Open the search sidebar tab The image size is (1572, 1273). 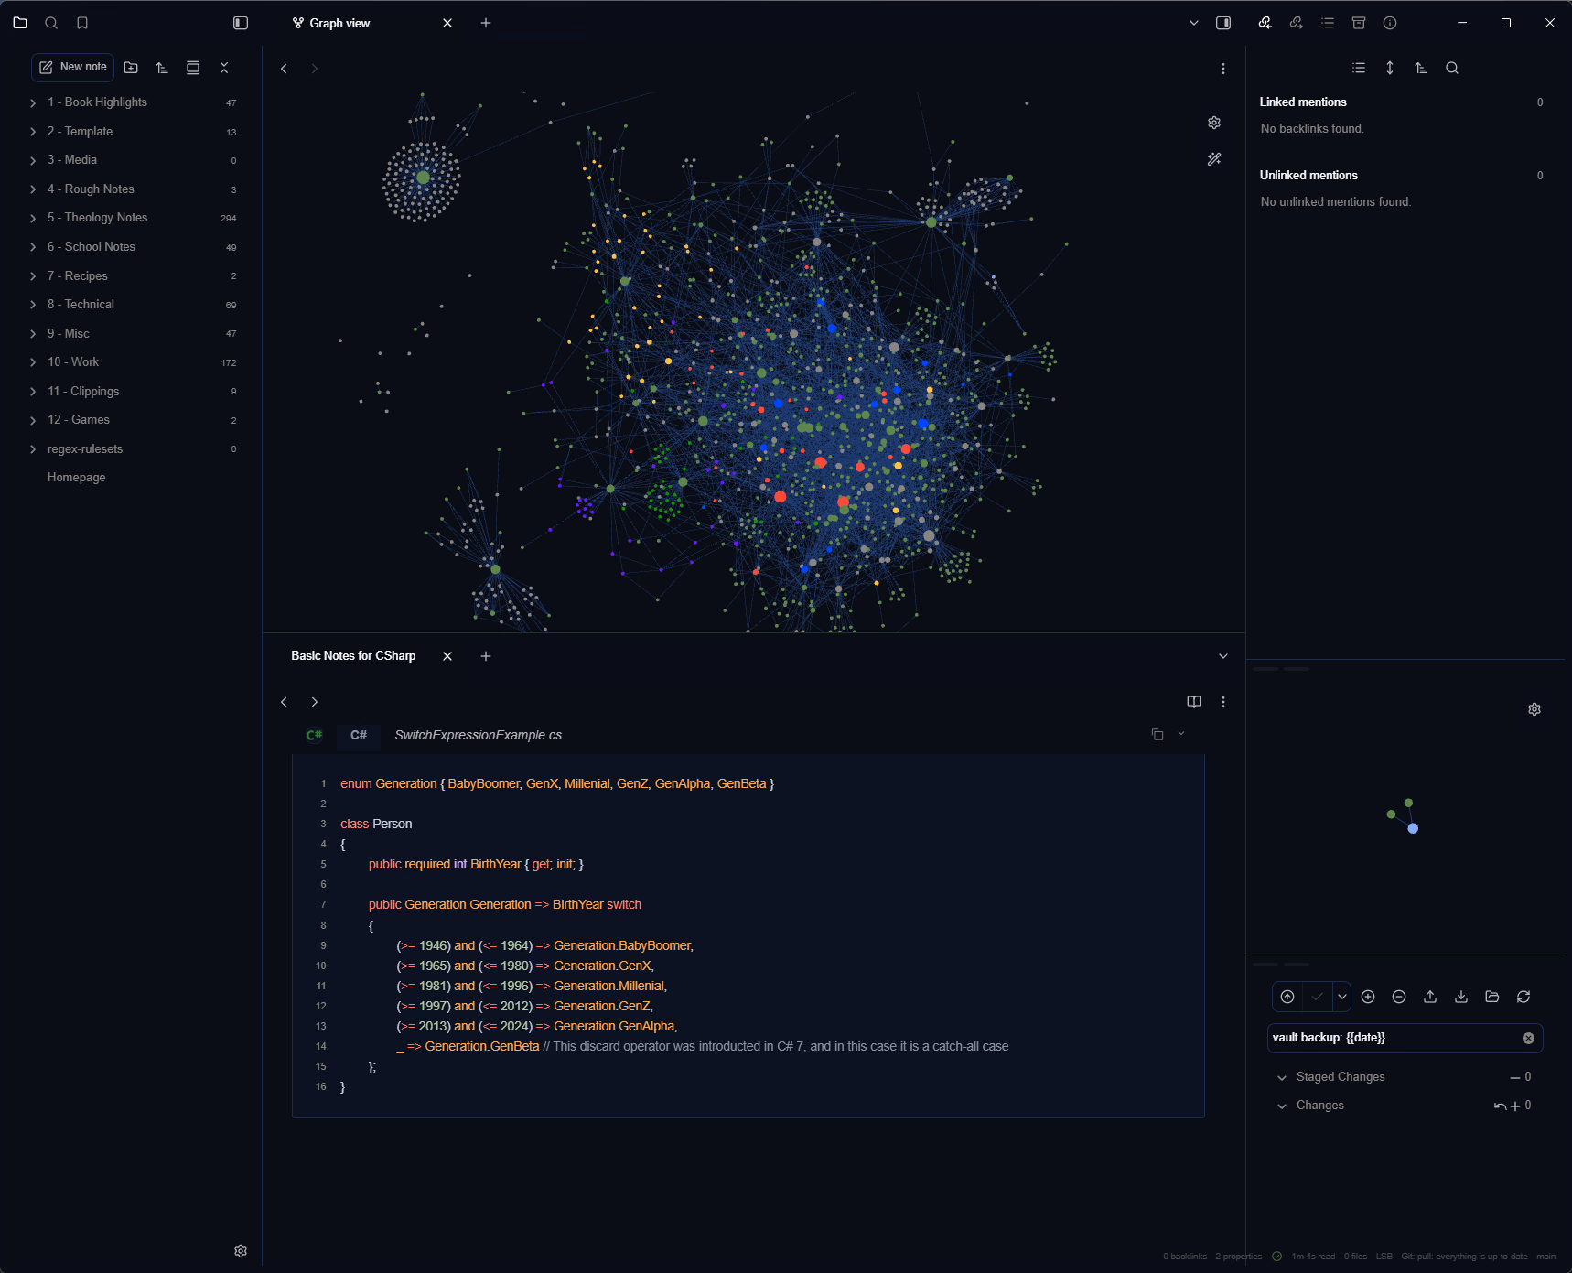click(x=51, y=23)
